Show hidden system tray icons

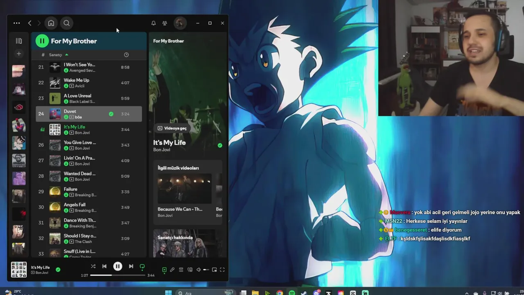point(467,293)
